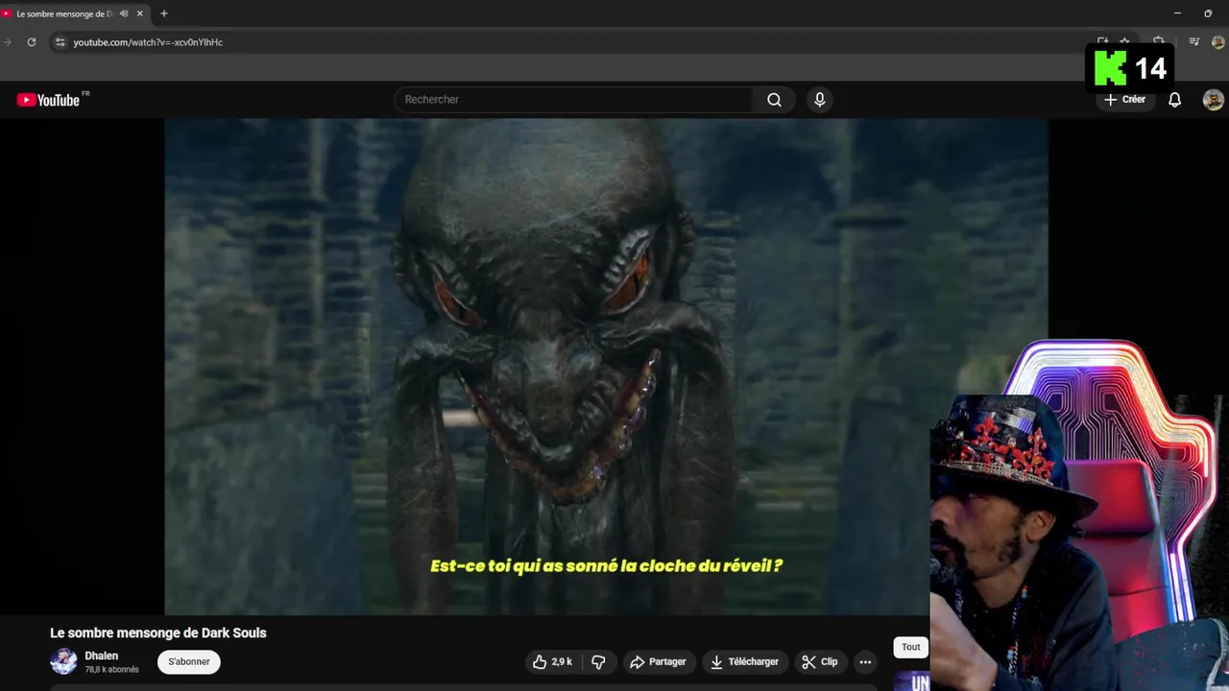Image resolution: width=1229 pixels, height=691 pixels.
Task: Mute the tab using speaker icon
Action: [x=124, y=13]
